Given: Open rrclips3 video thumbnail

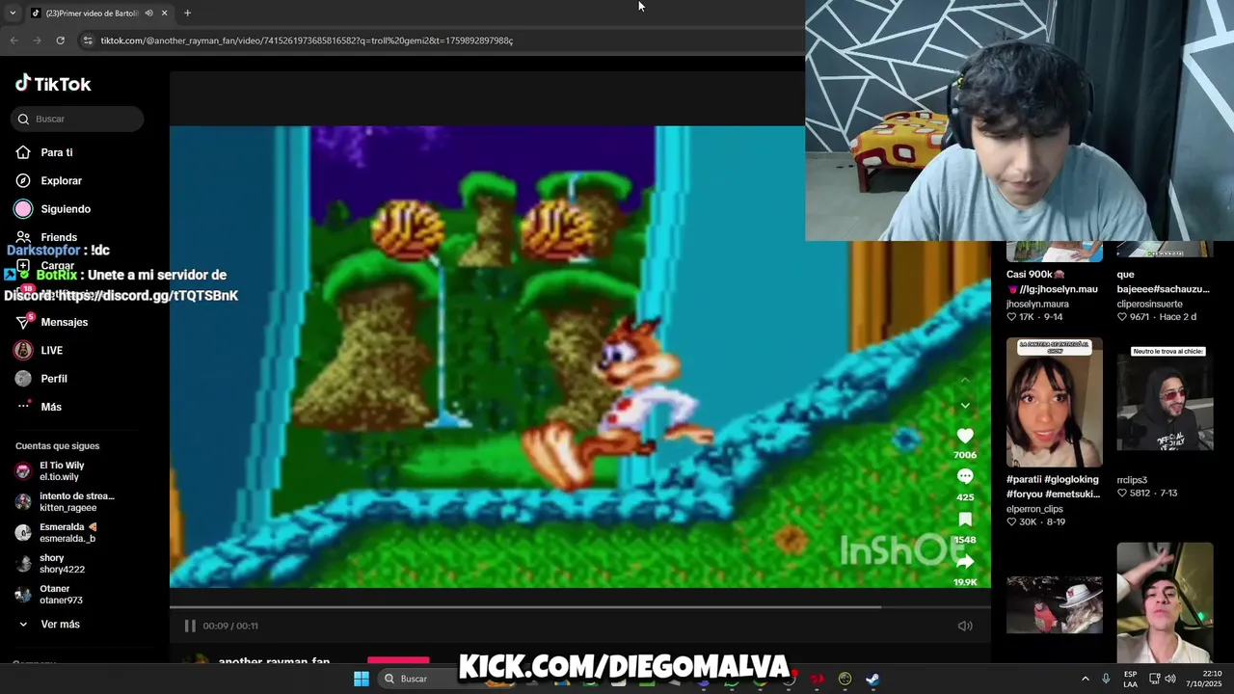Looking at the screenshot, I should coord(1165,402).
